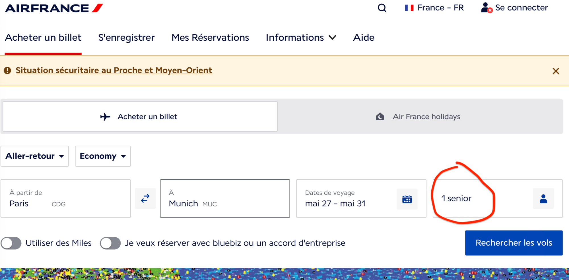
Task: Open the travel dates calendar icon
Action: (407, 199)
